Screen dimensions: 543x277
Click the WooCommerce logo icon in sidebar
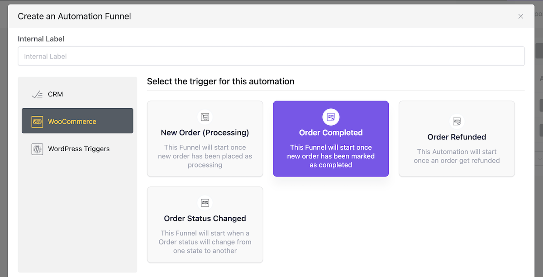(x=37, y=122)
